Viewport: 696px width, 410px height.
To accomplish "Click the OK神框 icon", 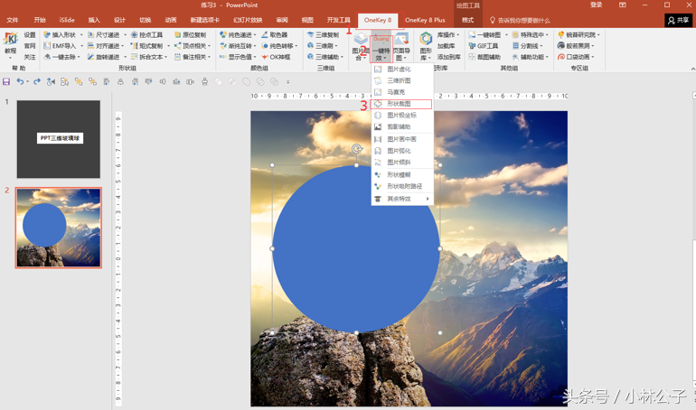I will click(265, 57).
